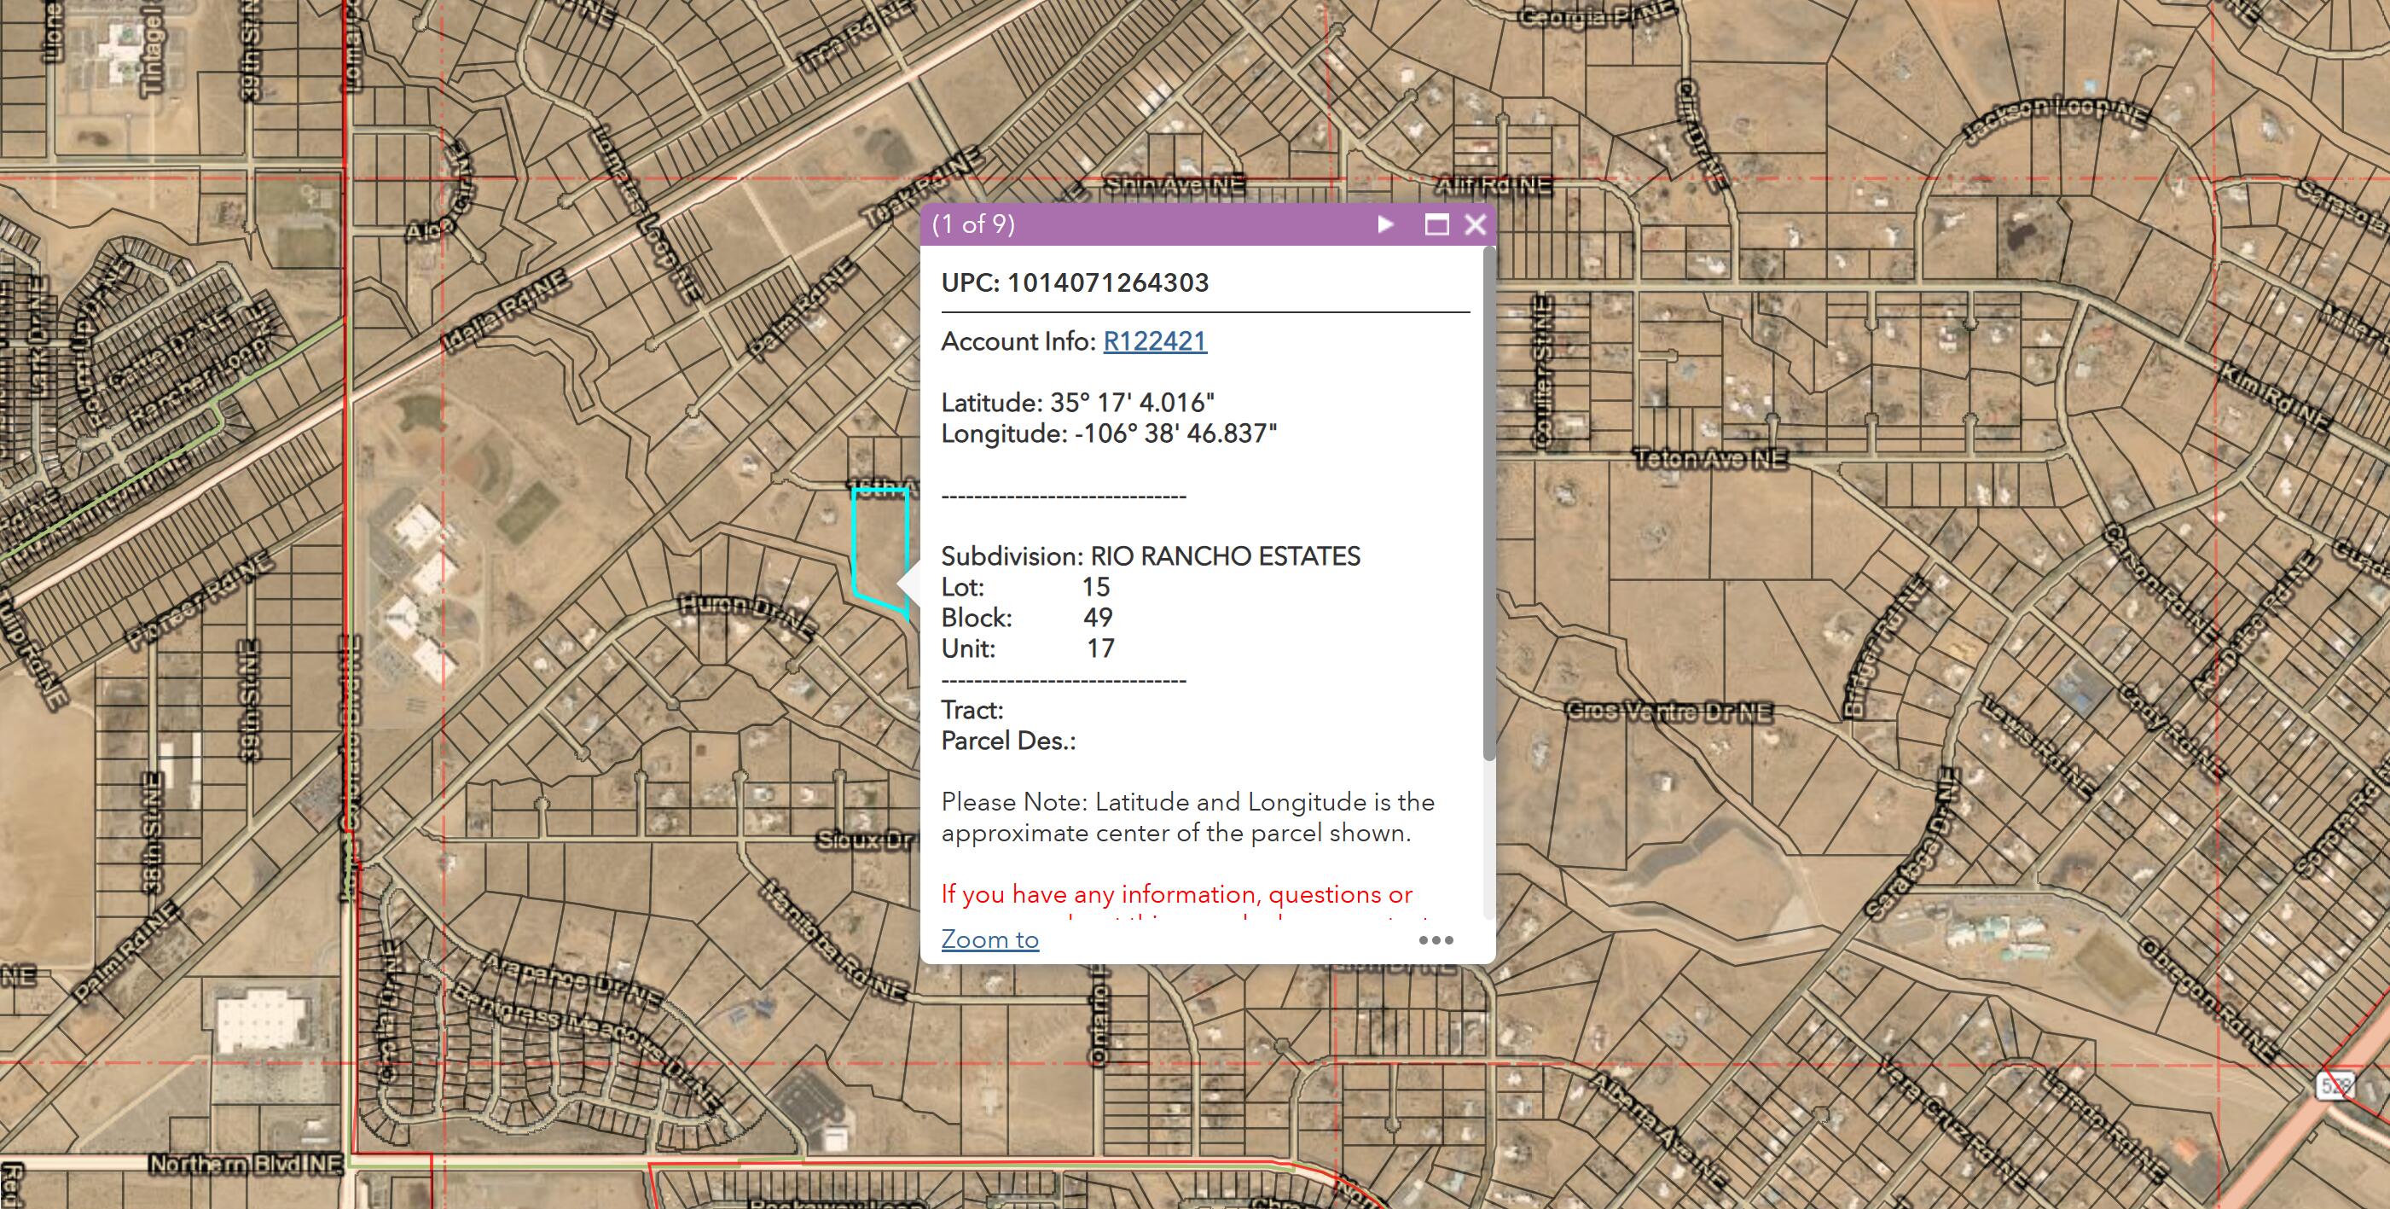Image resolution: width=2390 pixels, height=1209 pixels.
Task: Click the Pioneer Rd NE map label
Action: 200,600
